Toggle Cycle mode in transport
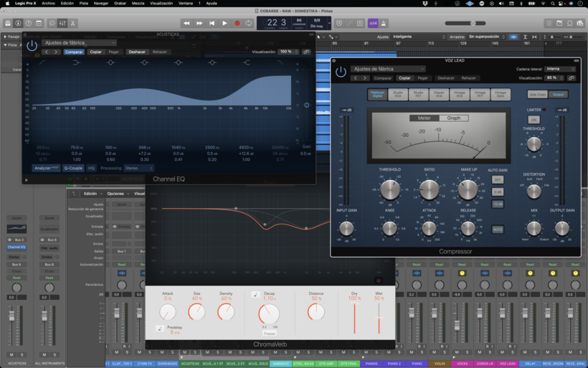 coord(249,23)
